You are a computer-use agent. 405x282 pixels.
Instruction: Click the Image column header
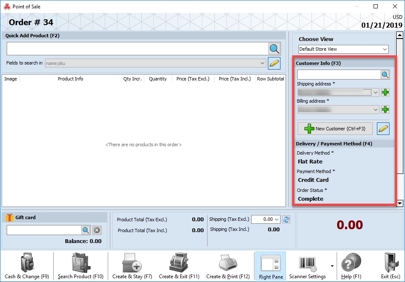(10, 79)
